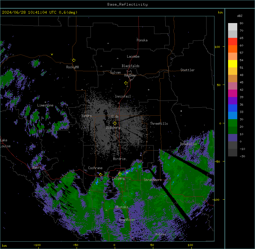Image resolution: width=255 pixels, height=249 pixels.
Task: Select the red 60-65 dBZ legend swatch
Action: (233, 42)
